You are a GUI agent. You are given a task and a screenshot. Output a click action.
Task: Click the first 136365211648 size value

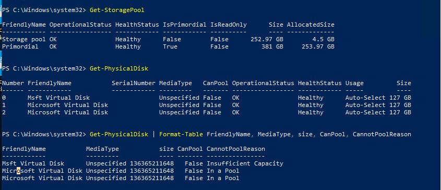(x=152, y=163)
